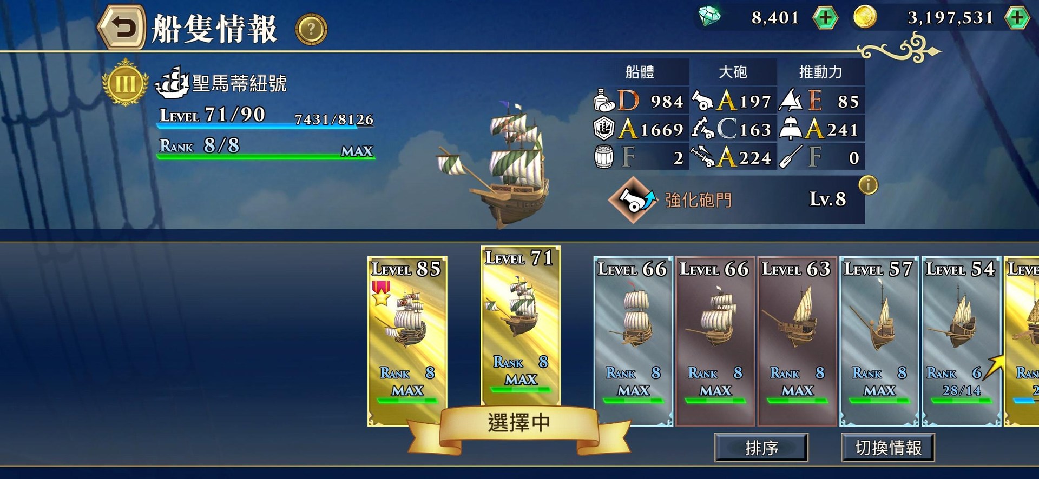Tap the rank III medal badge
This screenshot has width=1039, height=479.
[x=125, y=83]
